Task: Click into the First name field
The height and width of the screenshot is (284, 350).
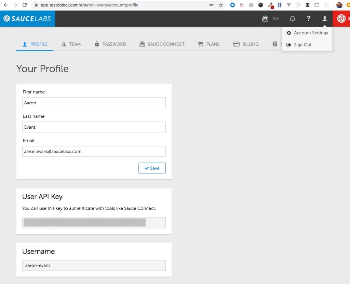Action: click(x=94, y=103)
